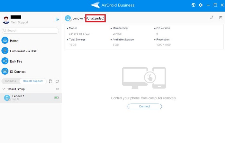The image size is (225, 143).
Task: Select the Remote Support tab
Action: point(33,81)
